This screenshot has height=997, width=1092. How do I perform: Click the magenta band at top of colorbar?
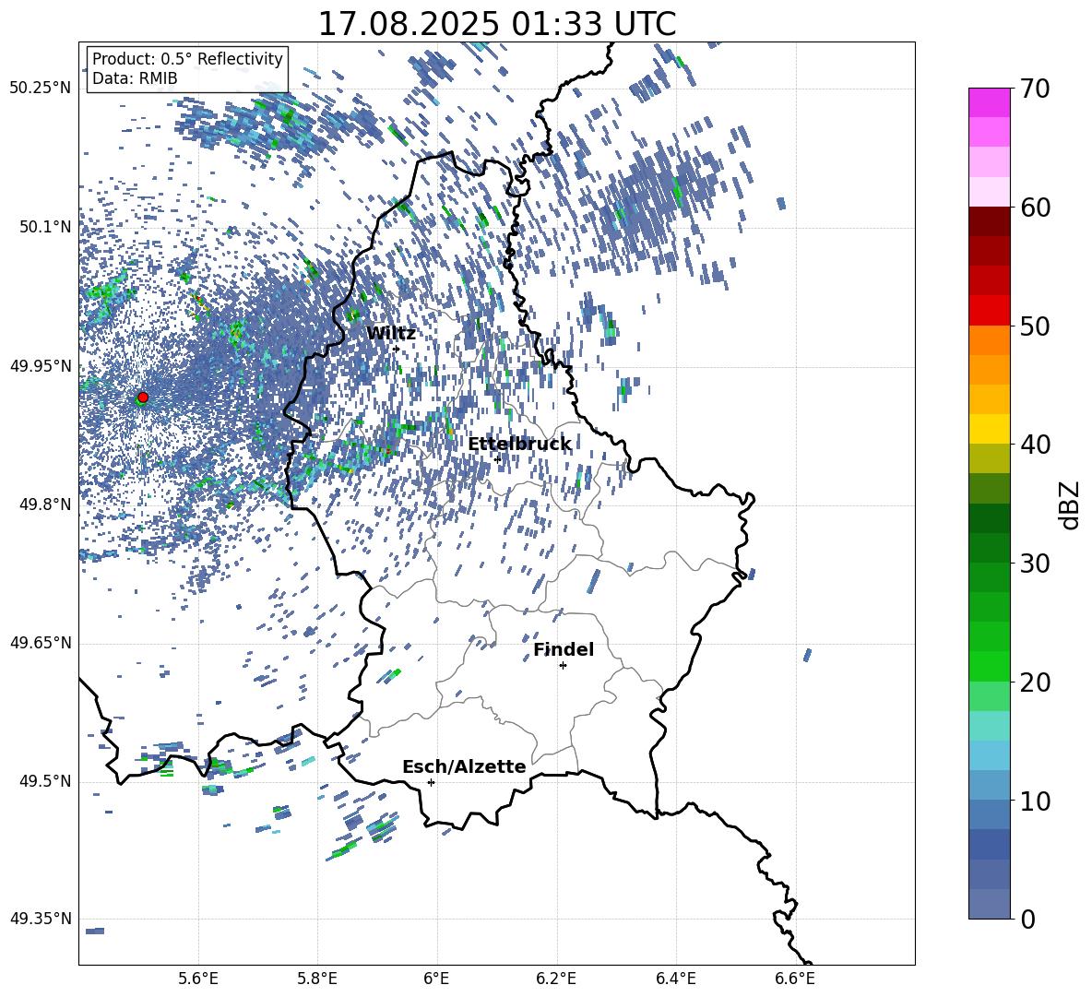pos(989,102)
